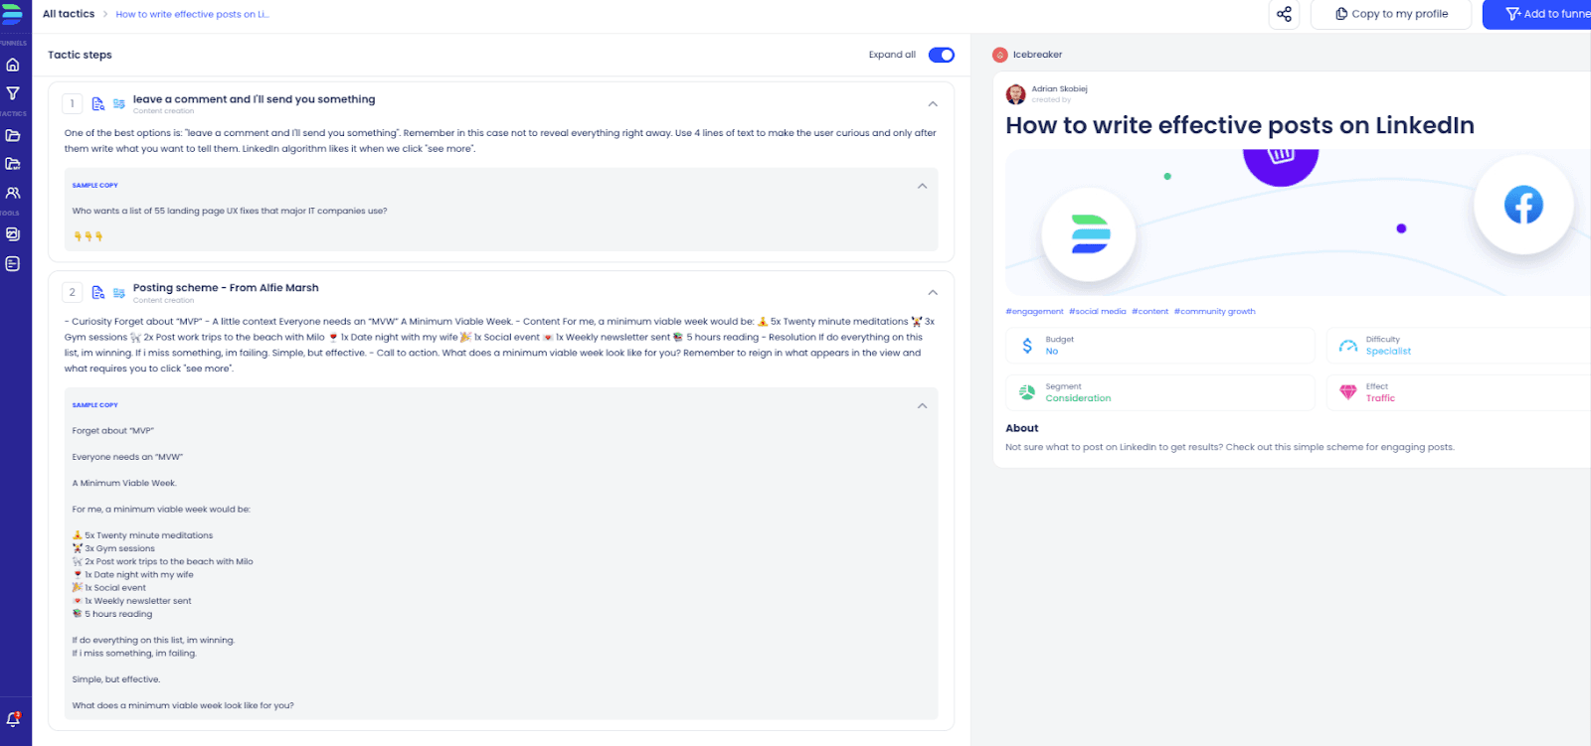This screenshot has height=746, width=1591.
Task: Click the #community growth hashtag
Action: pos(1214,312)
